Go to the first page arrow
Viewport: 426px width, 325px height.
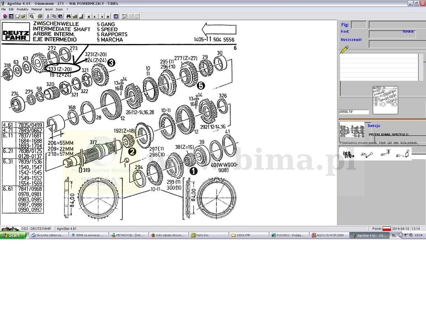pyautogui.click(x=89, y=16)
